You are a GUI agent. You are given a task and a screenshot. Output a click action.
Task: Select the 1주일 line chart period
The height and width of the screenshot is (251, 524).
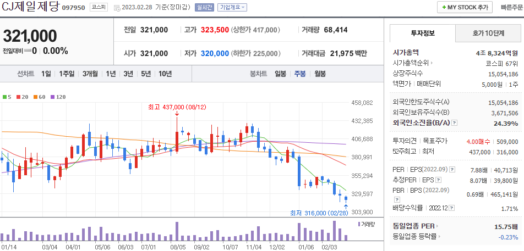pos(67,74)
